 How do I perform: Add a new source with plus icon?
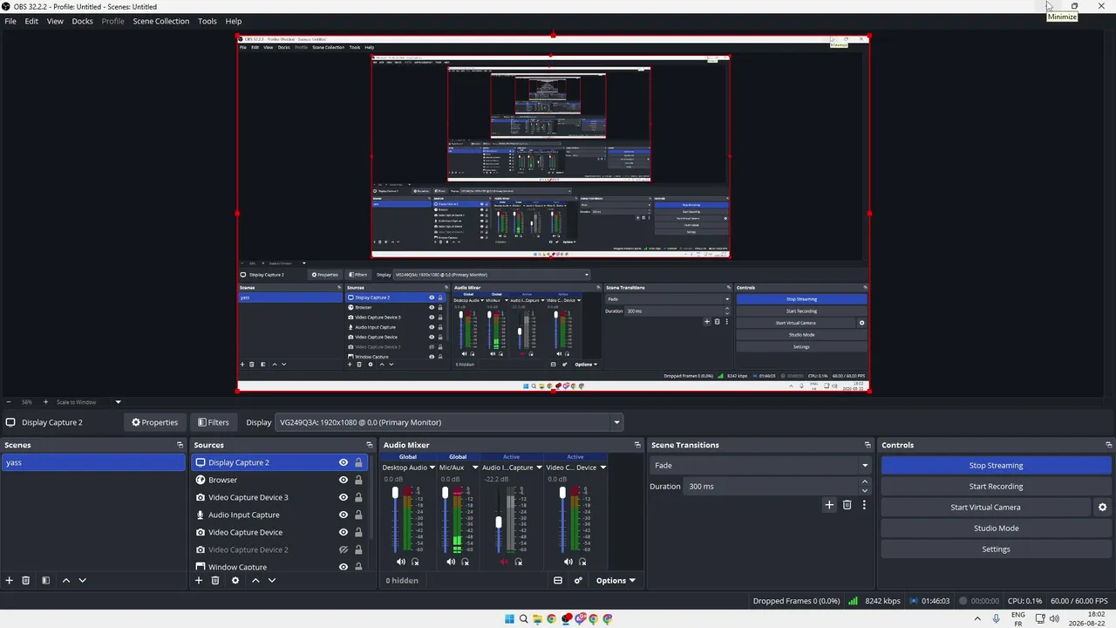[x=199, y=580]
